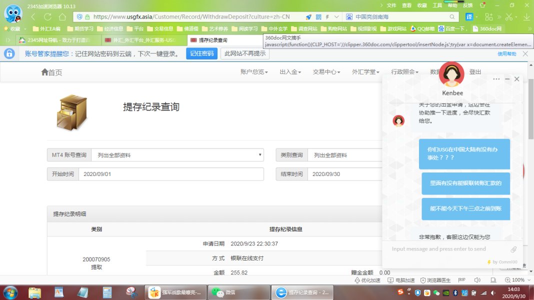Viewport: 534px width, 300px height.
Task: Open the 账户总览 dropdown menu
Action: click(254, 72)
